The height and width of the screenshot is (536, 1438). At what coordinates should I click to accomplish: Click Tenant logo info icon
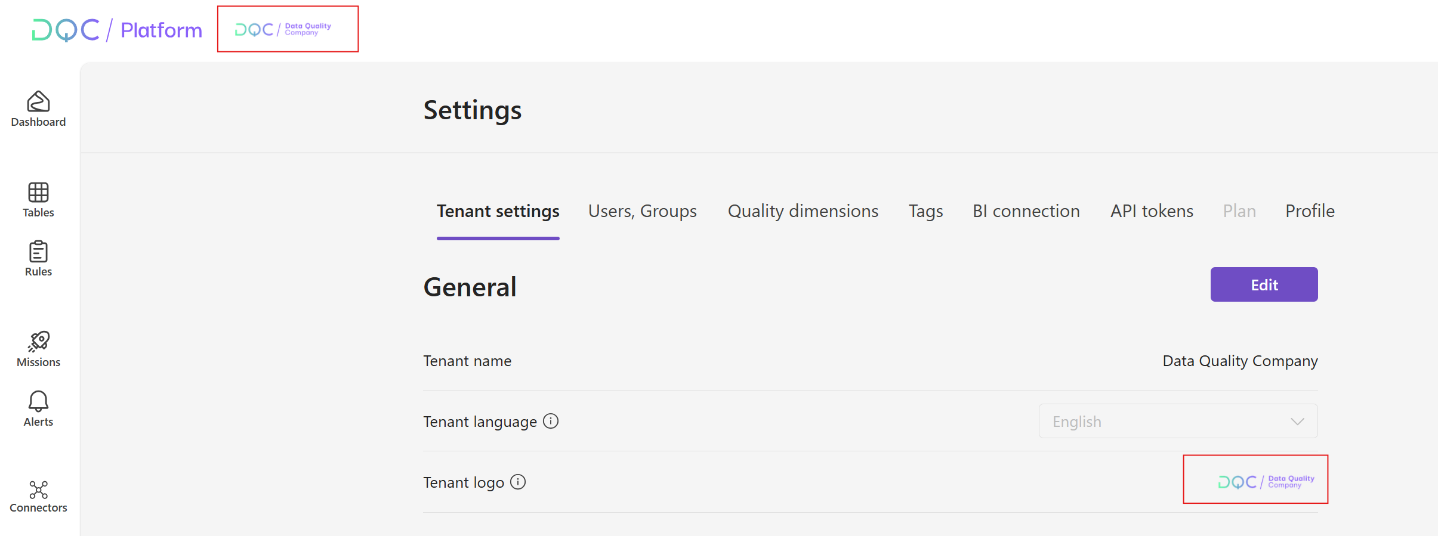[x=518, y=482]
